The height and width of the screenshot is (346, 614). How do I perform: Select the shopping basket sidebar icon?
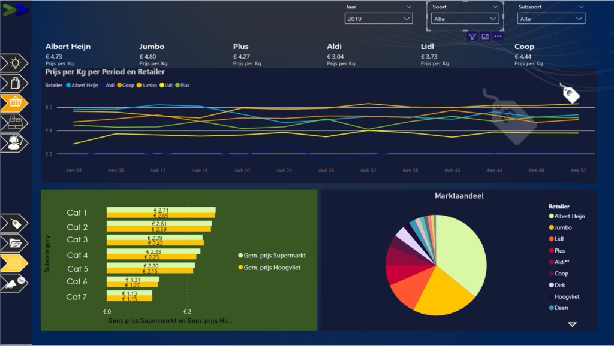[x=14, y=103]
